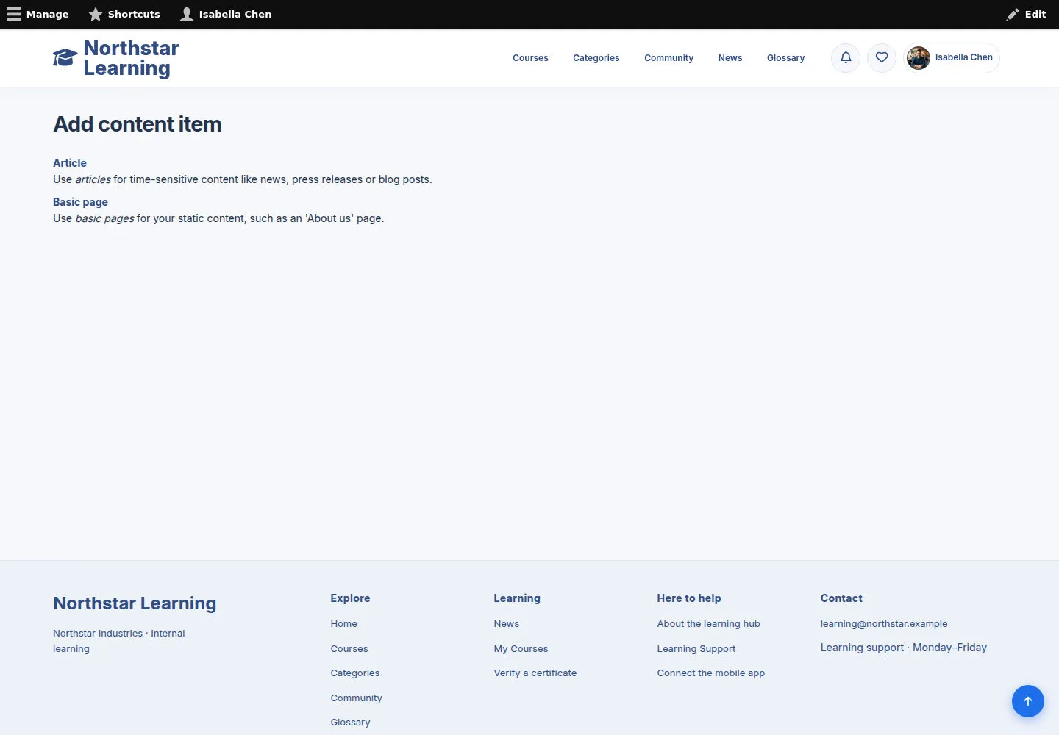Image resolution: width=1059 pixels, height=735 pixels.
Task: Choose the Basic page content type
Action: click(x=80, y=202)
